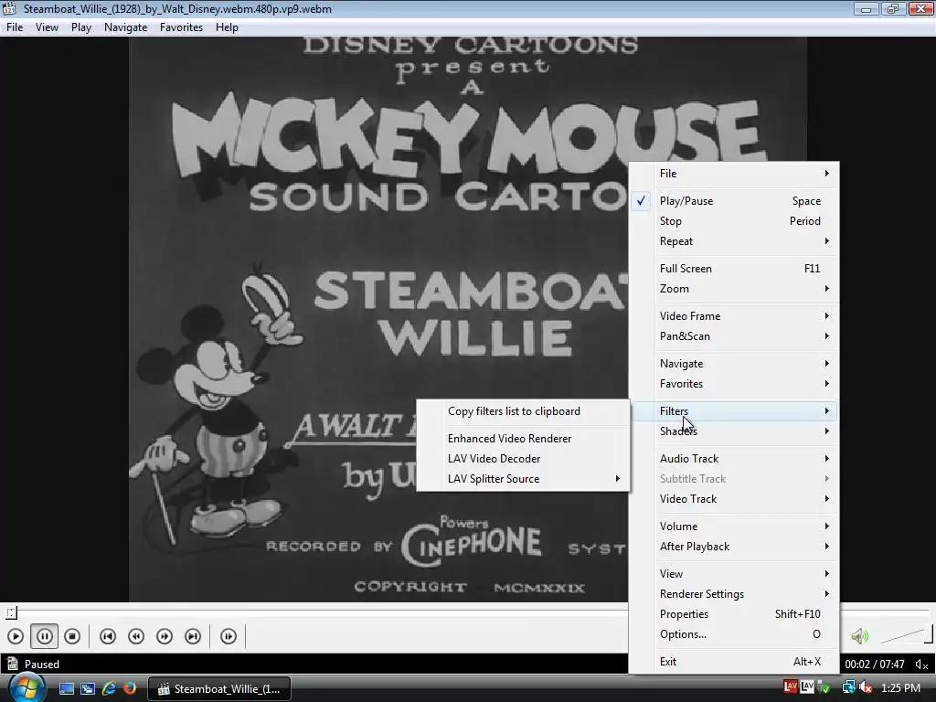Click the audio status icon beside the time
Image resolution: width=936 pixels, height=702 pixels.
click(921, 664)
